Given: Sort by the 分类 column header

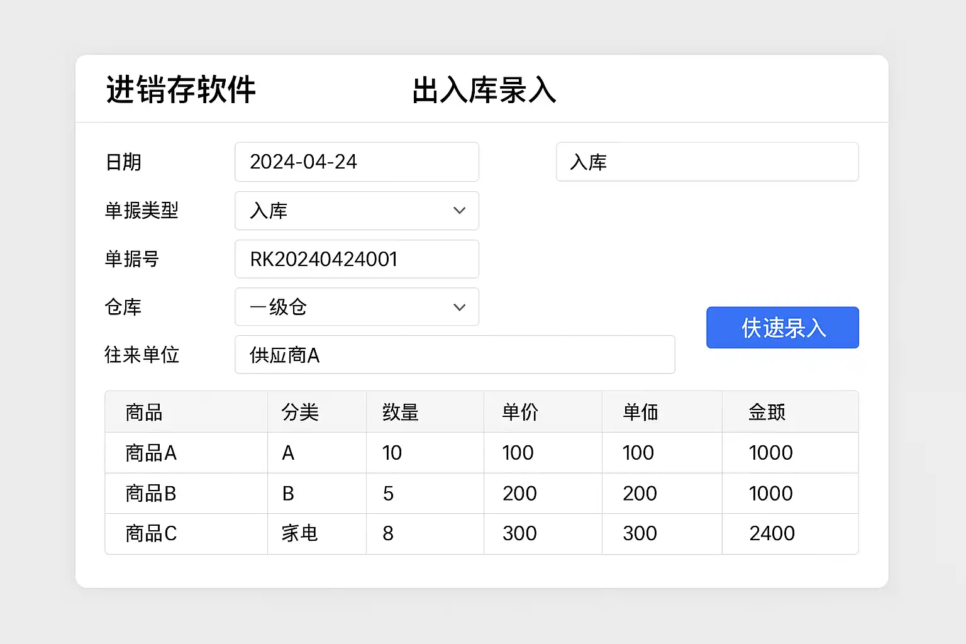Looking at the screenshot, I should pyautogui.click(x=300, y=413).
